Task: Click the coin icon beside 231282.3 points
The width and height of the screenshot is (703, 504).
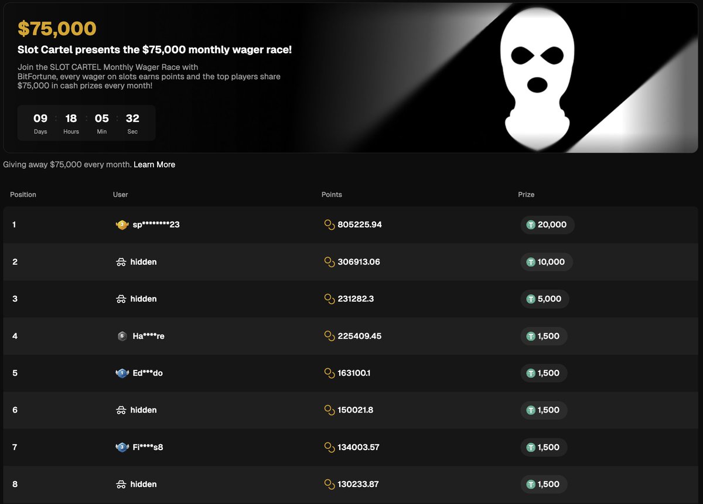Action: [329, 299]
